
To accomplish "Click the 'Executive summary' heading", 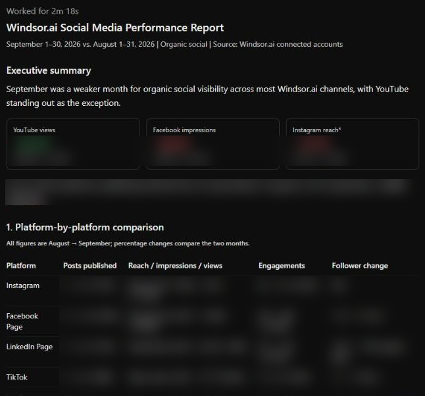I will tap(49, 70).
